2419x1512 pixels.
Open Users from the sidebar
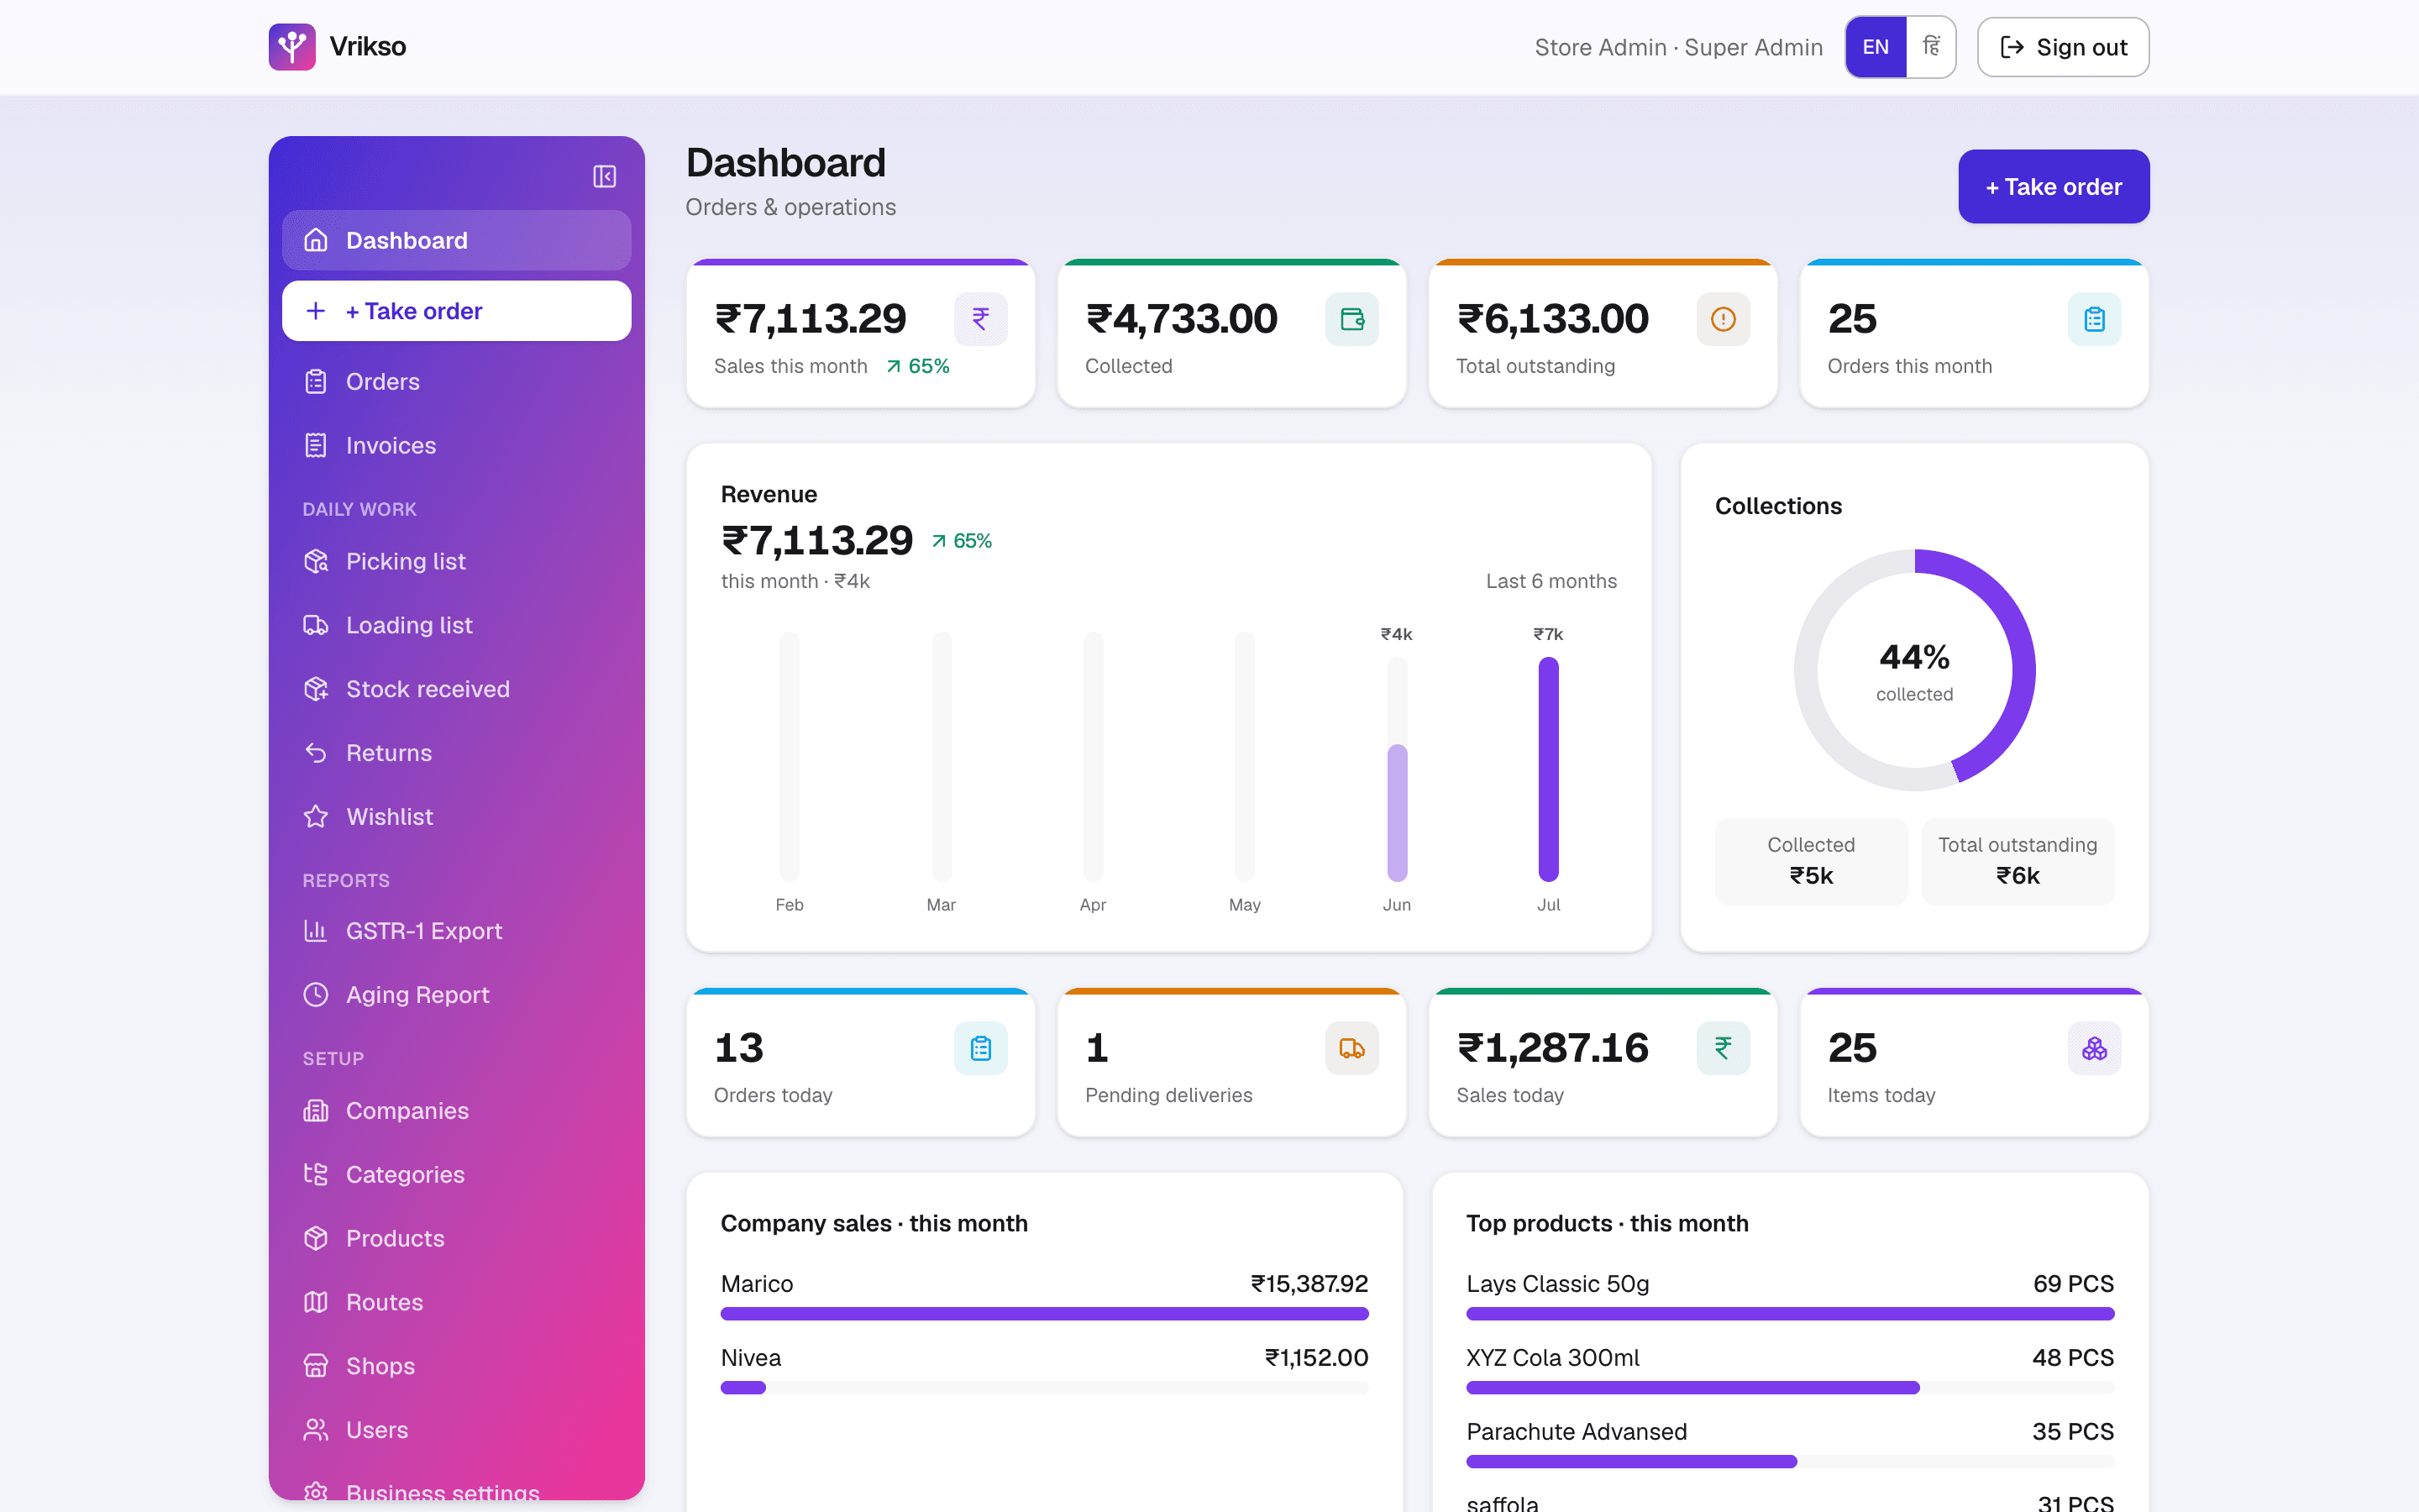tap(456, 1430)
